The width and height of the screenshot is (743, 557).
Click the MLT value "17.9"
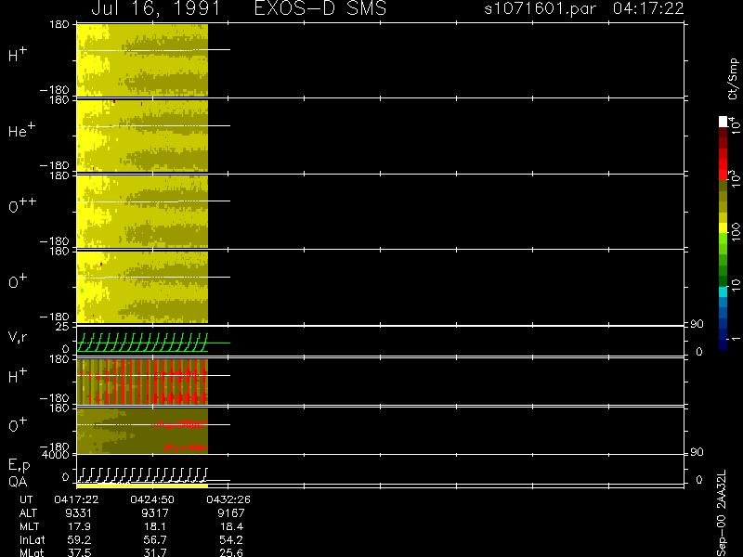point(80,526)
